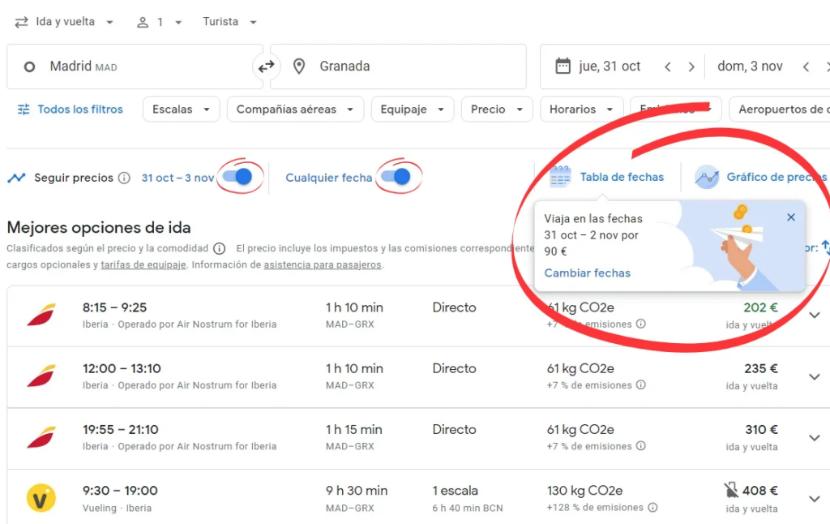
Task: Open the Tabla de fechas calendar icon
Action: pyautogui.click(x=561, y=177)
